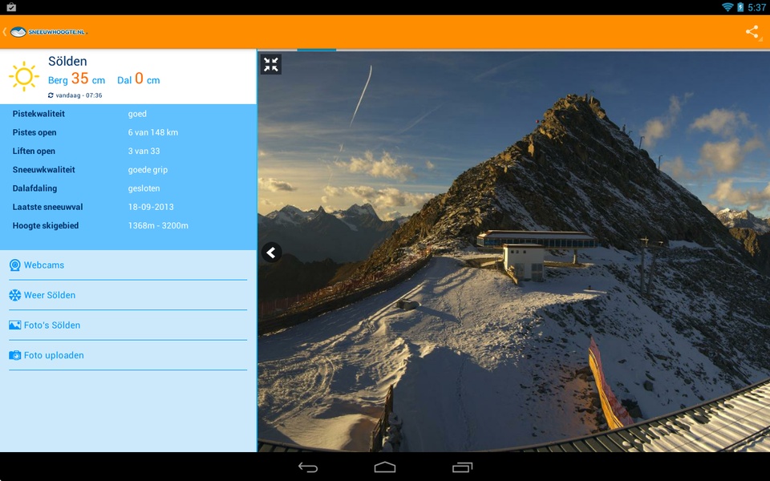
Task: Tap the Sneeuwhoogte.nl logo
Action: [x=49, y=32]
